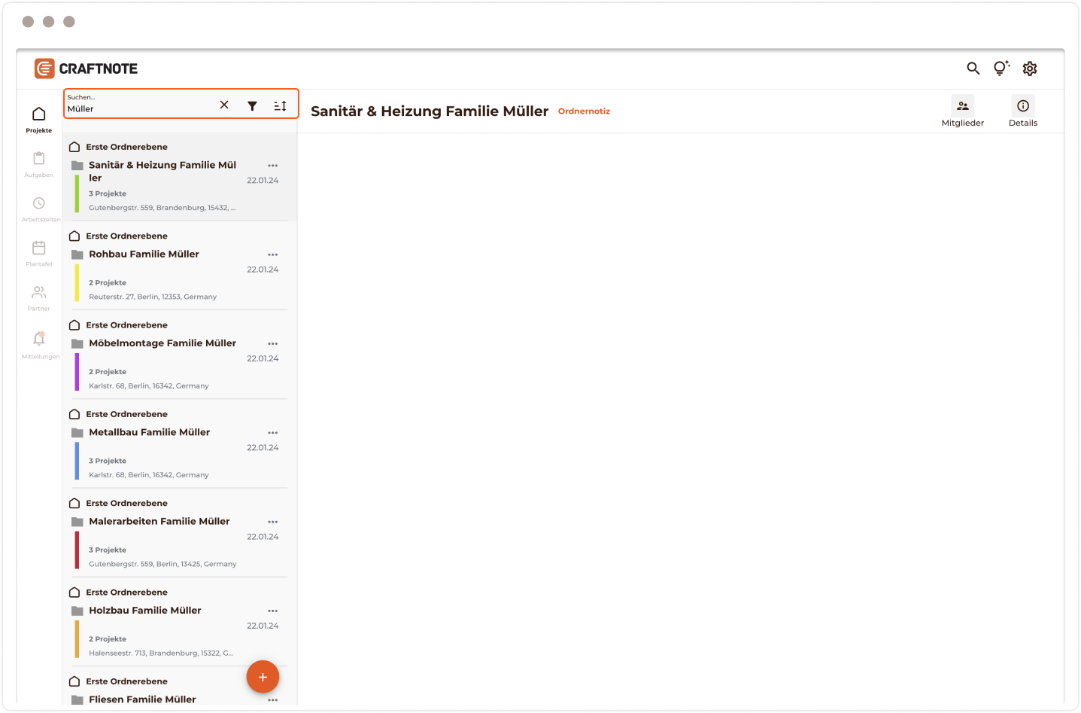
Task: Click the sort order icon
Action: tap(280, 106)
